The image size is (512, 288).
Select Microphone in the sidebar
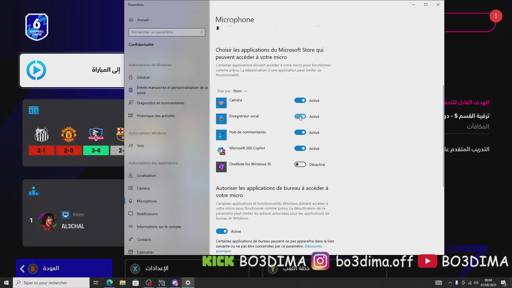point(167,201)
